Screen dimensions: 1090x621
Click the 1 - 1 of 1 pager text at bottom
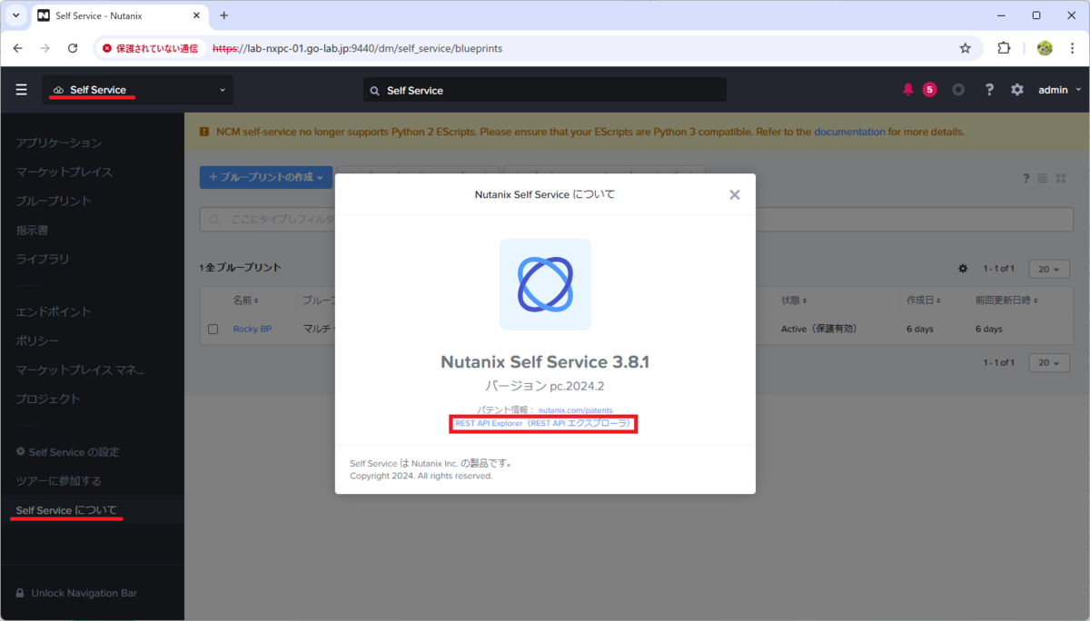coord(999,362)
